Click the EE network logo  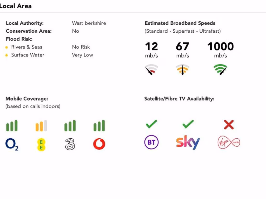41,145
